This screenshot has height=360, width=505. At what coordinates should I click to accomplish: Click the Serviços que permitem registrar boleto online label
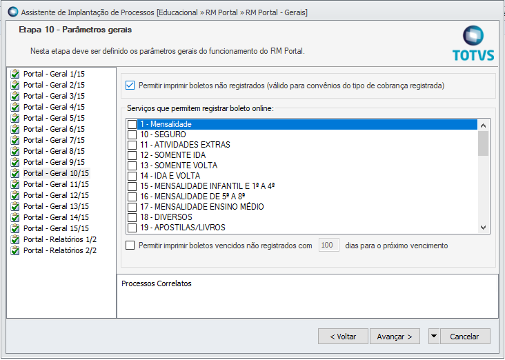click(200, 108)
